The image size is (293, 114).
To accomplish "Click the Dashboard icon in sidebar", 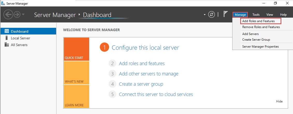I will [7, 31].
